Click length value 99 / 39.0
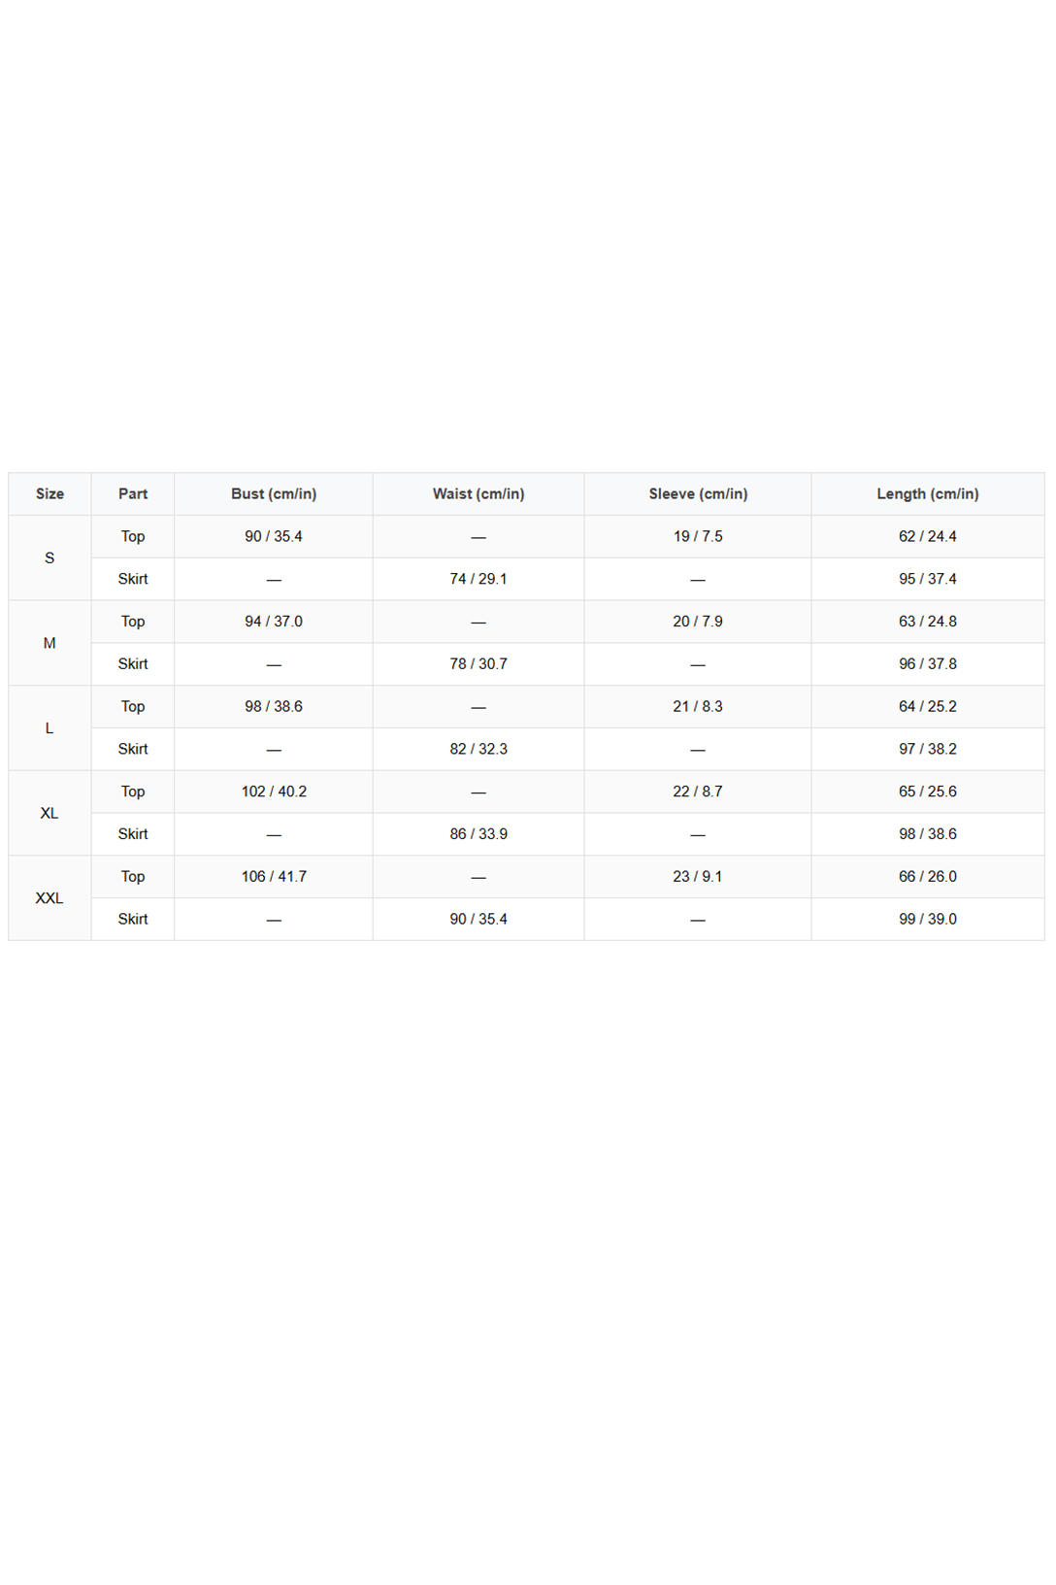 (x=928, y=919)
